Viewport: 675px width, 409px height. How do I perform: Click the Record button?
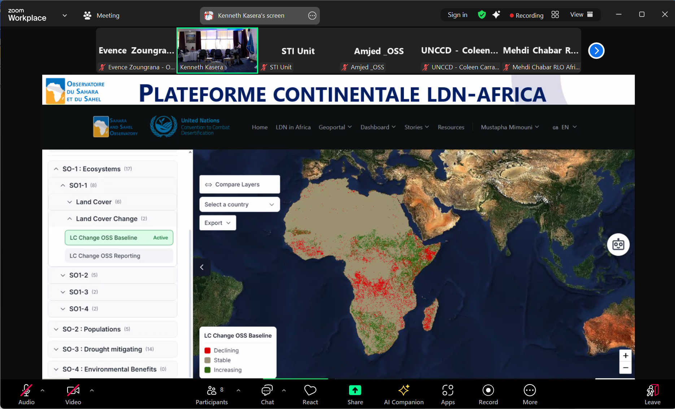point(488,394)
